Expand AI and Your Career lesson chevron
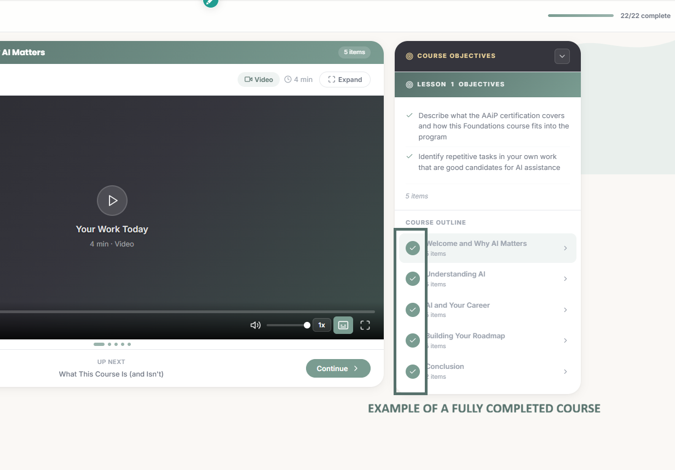 (566, 310)
